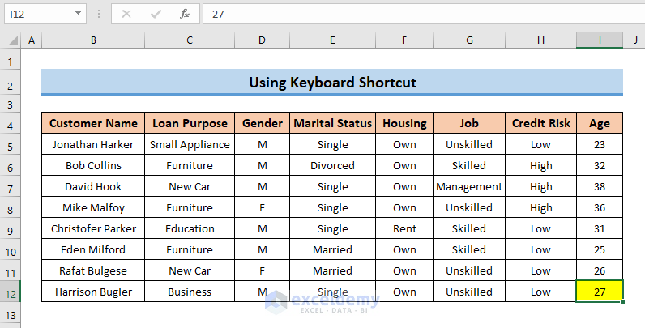Click the Jonathan Harker cell
The image size is (645, 328).
[93, 144]
